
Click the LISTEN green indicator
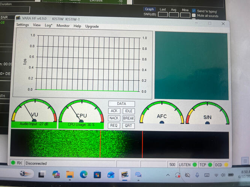click(x=195, y=165)
